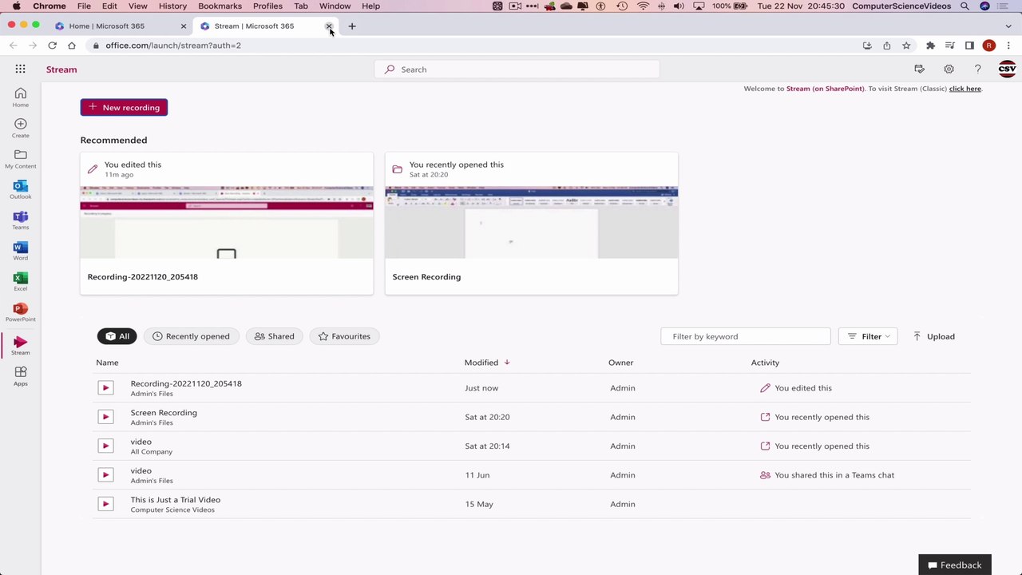Image resolution: width=1022 pixels, height=575 pixels.
Task: Click the Activity column header
Action: click(x=765, y=363)
